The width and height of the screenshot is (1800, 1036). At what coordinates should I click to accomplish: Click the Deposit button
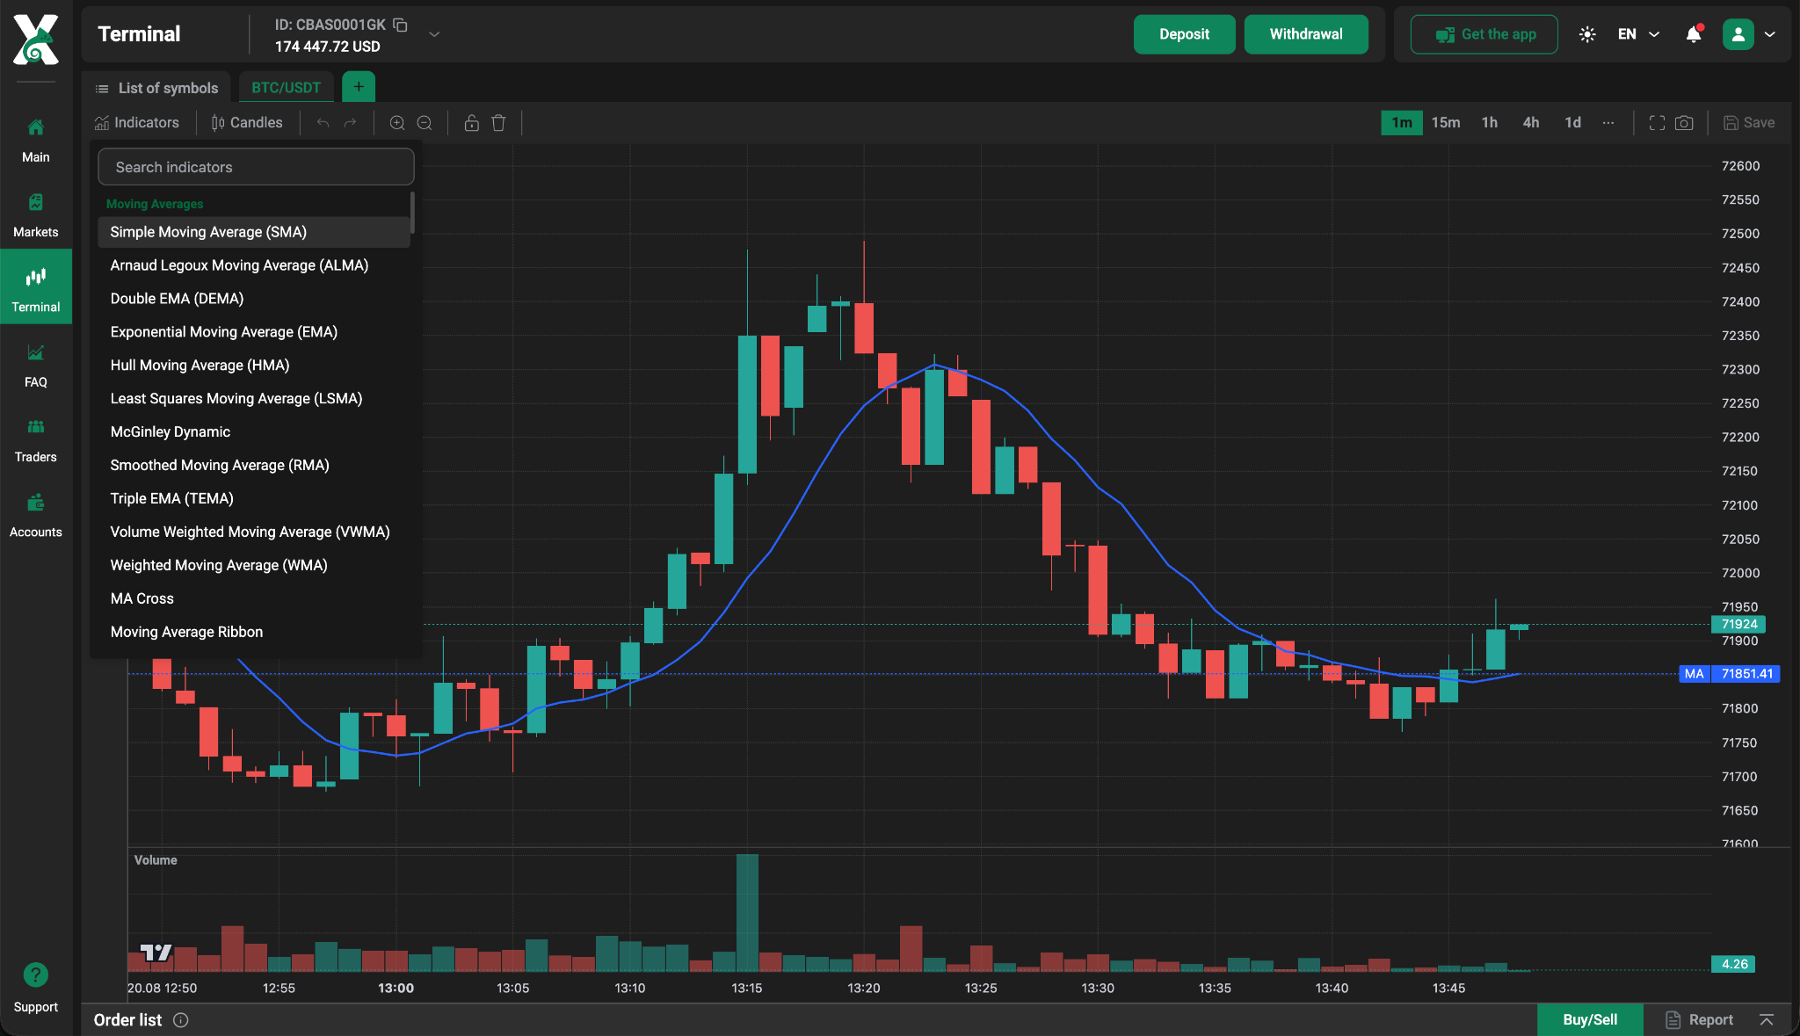[x=1184, y=34]
